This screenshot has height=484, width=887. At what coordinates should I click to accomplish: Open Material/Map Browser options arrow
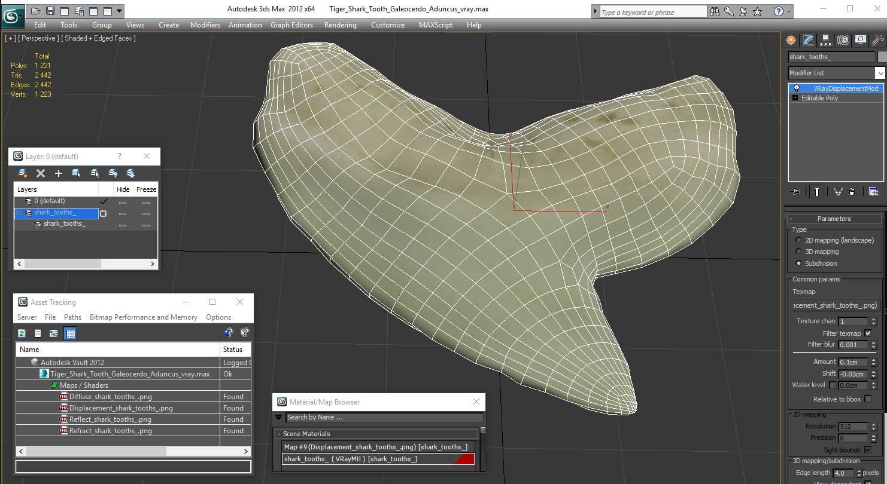(x=278, y=418)
